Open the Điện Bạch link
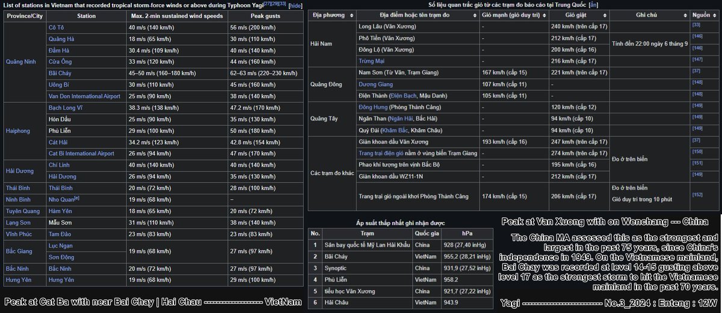The image size is (722, 313). (403, 95)
